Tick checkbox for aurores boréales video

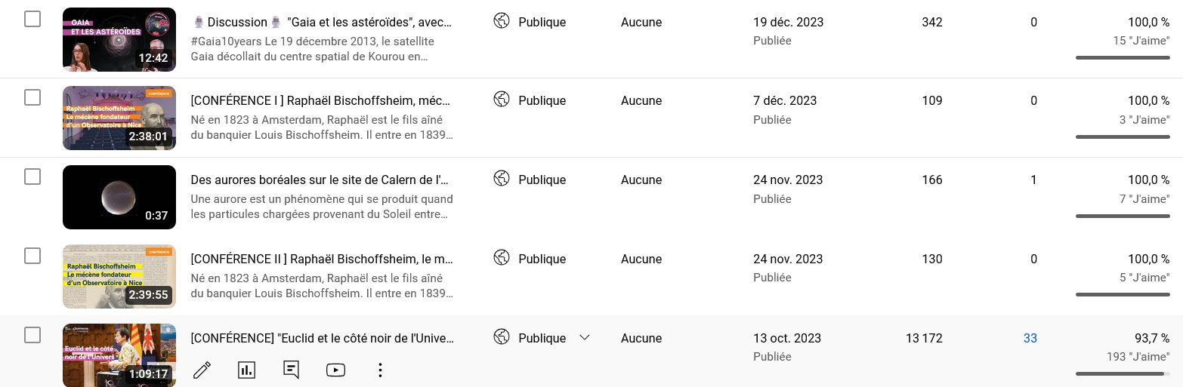click(32, 177)
